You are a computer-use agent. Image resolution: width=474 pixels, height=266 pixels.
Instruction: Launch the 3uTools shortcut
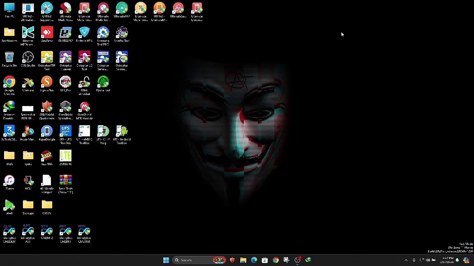(9, 133)
